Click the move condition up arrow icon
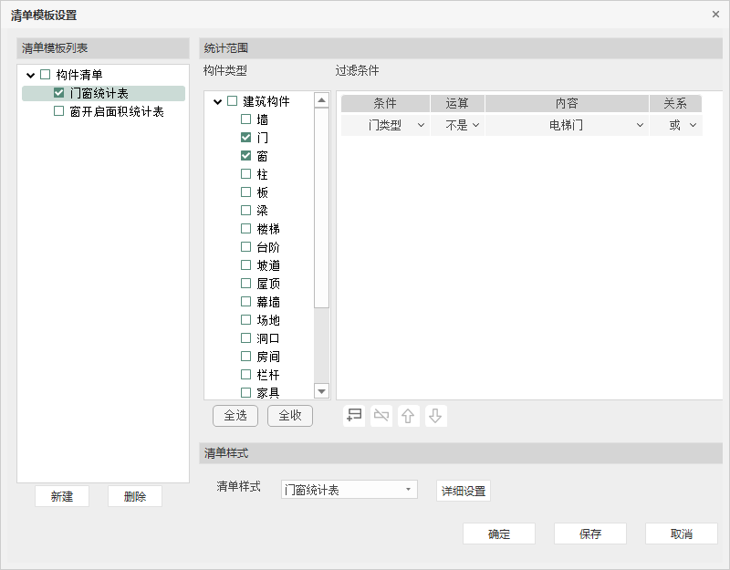The width and height of the screenshot is (730, 570). pos(408,416)
